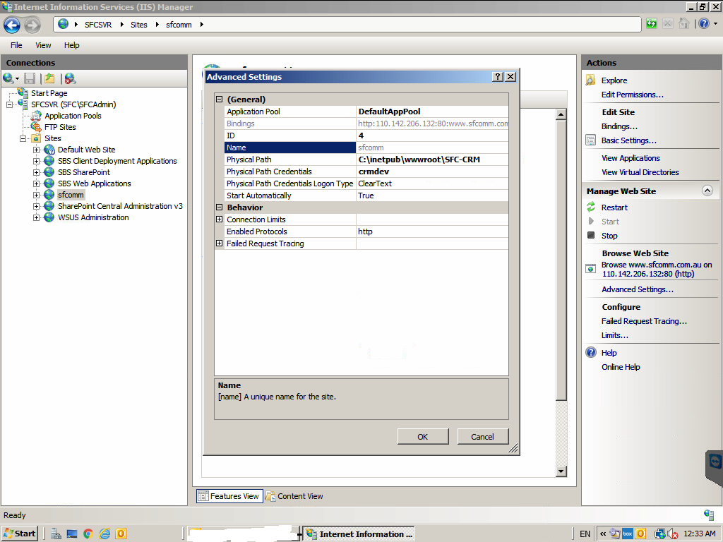Collapse the Sites tree node

pyautogui.click(x=23, y=138)
